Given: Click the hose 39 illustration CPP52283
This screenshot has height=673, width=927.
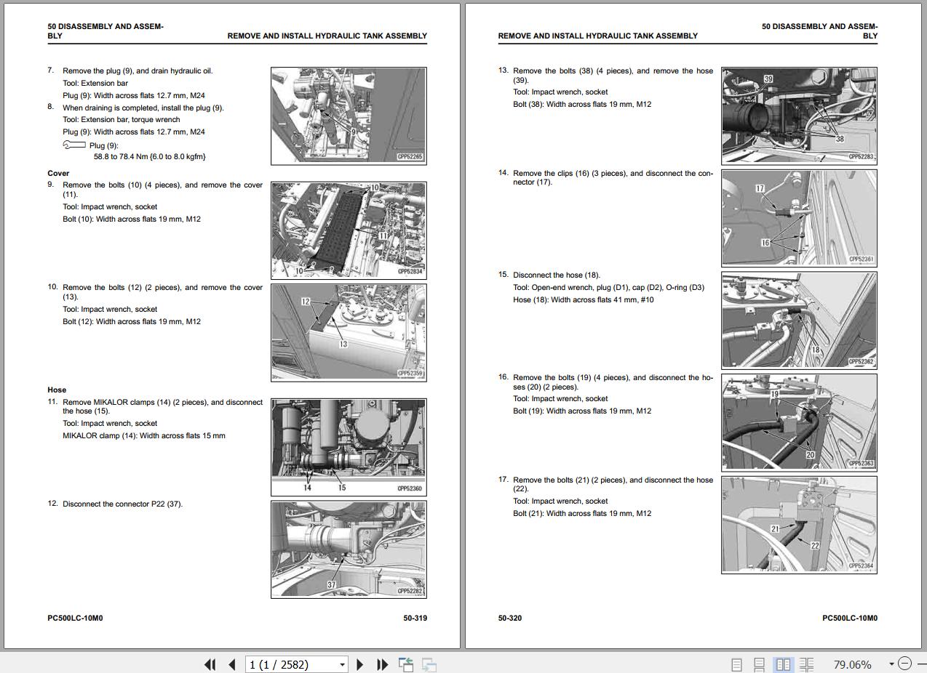Looking at the screenshot, I should click(799, 116).
